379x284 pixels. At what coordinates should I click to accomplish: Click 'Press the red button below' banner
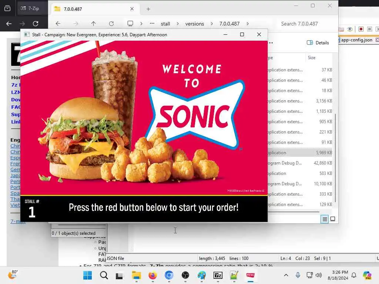154,208
